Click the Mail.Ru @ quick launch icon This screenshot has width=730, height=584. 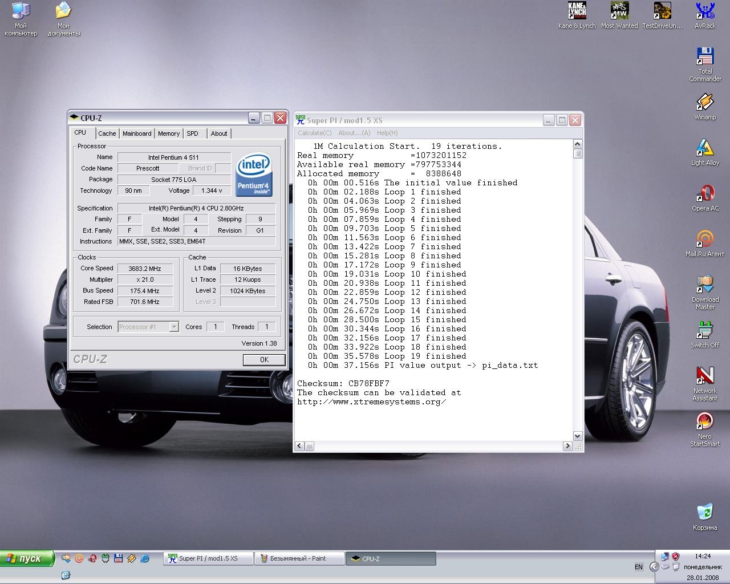pos(79,558)
